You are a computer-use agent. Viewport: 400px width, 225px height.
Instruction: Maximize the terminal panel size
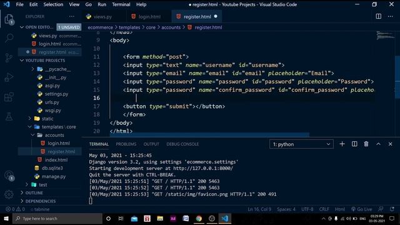(378, 144)
